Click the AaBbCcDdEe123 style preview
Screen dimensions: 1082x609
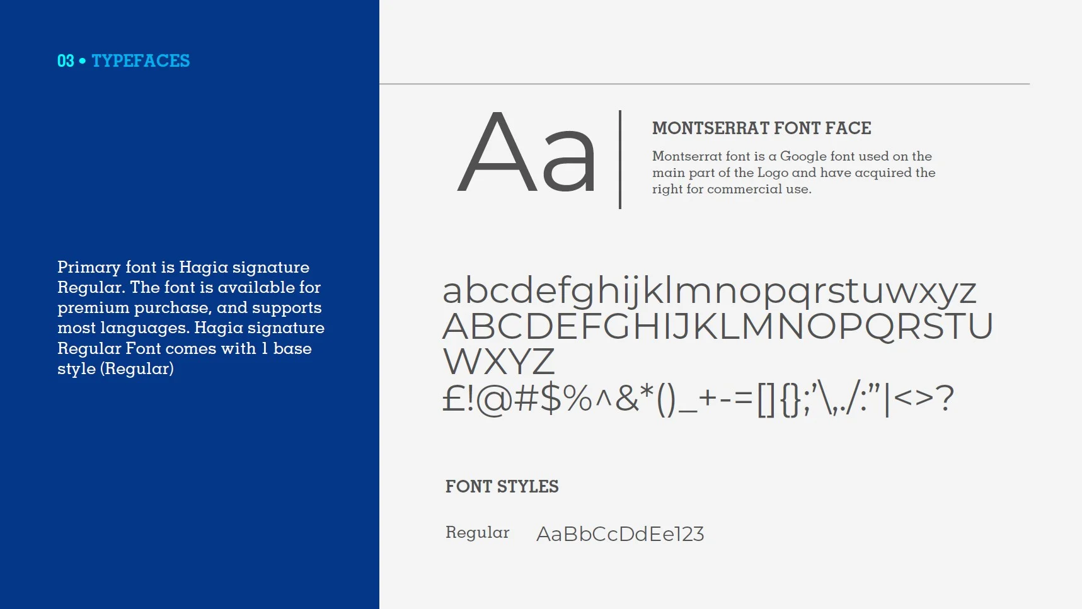(619, 534)
